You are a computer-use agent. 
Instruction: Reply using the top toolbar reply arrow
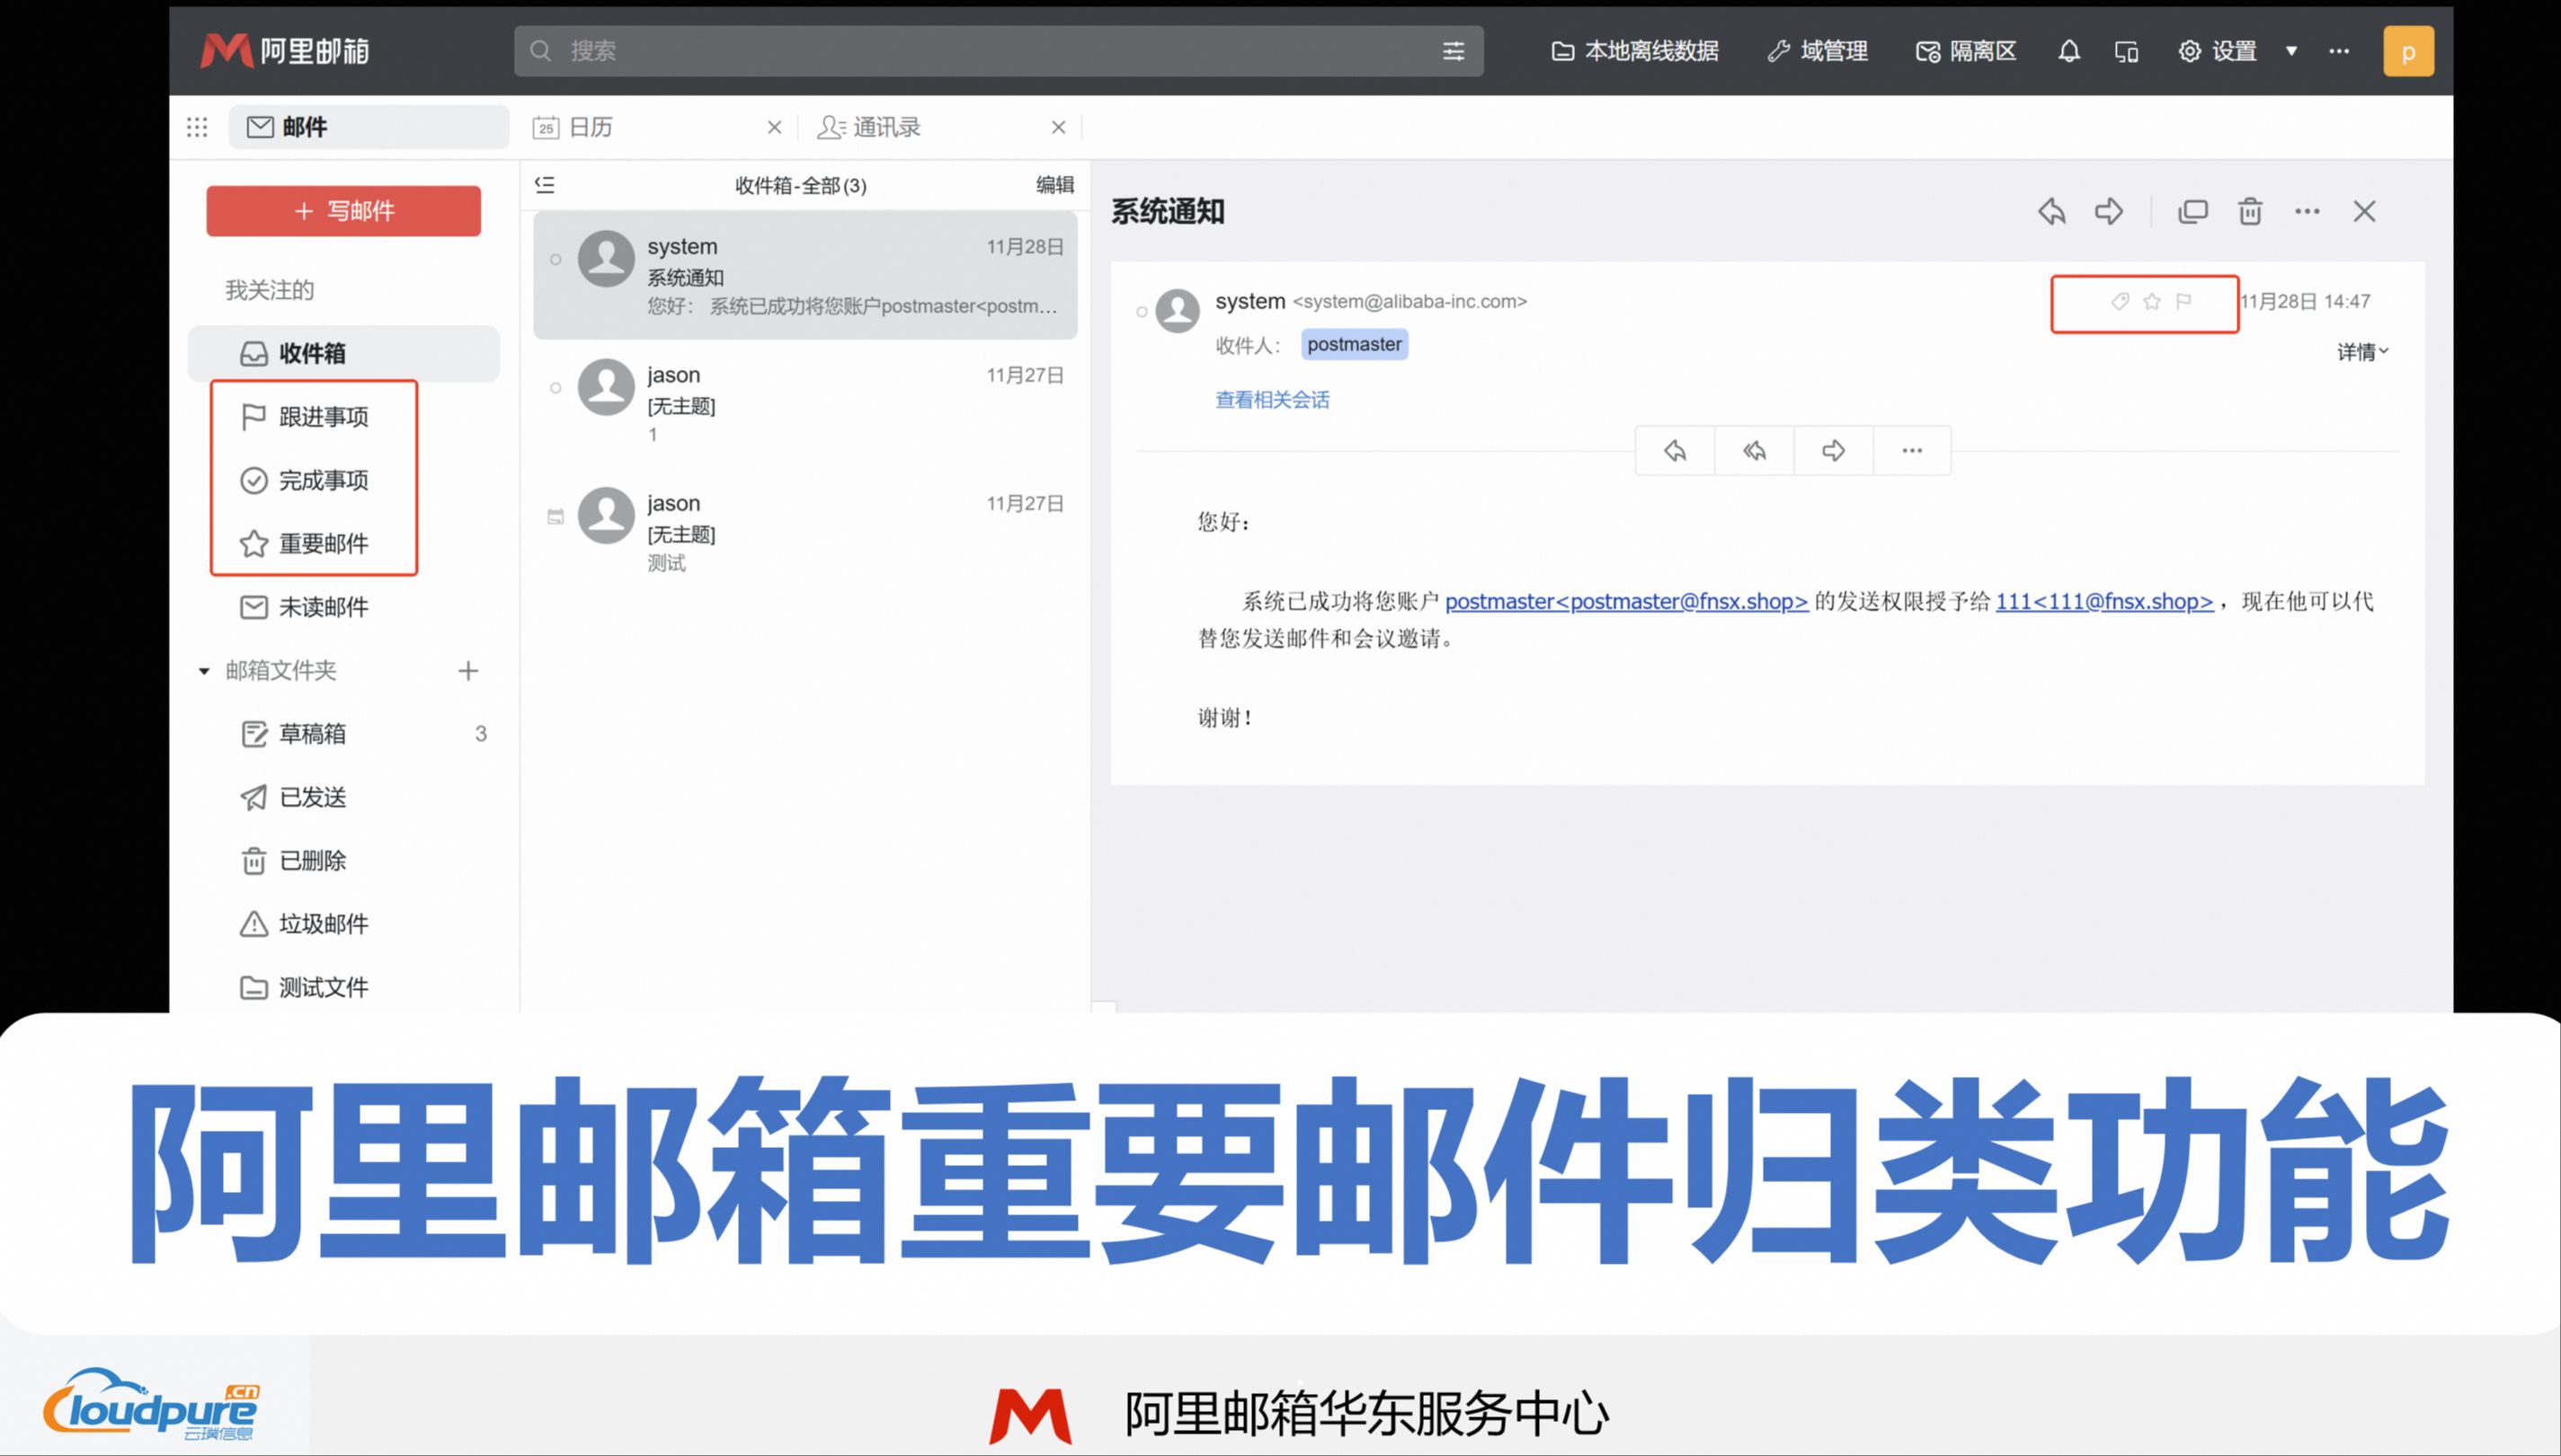2051,211
